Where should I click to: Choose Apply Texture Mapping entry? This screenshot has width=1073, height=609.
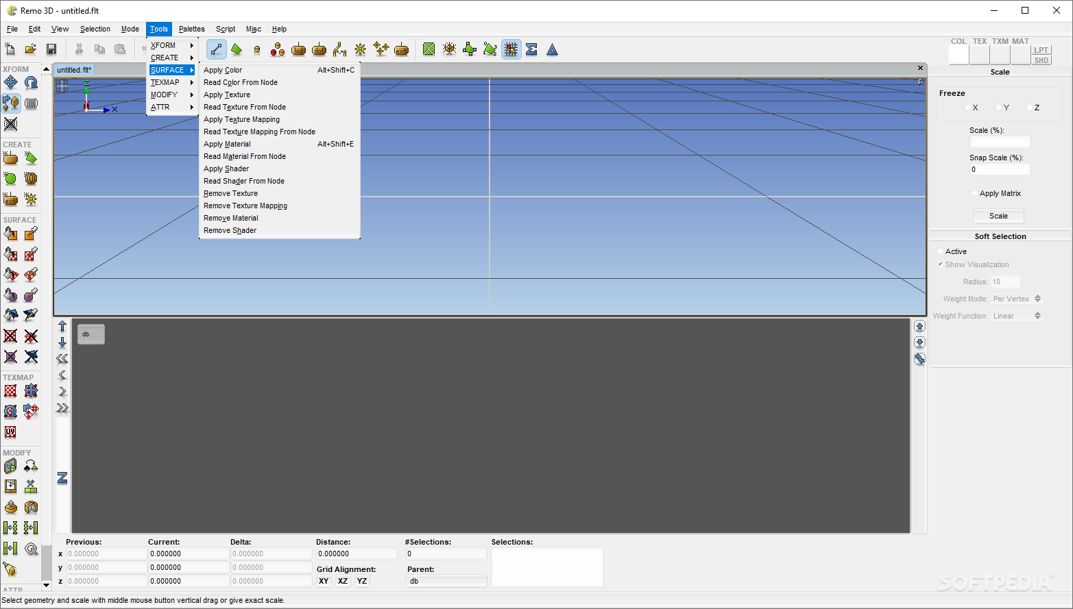point(279,119)
